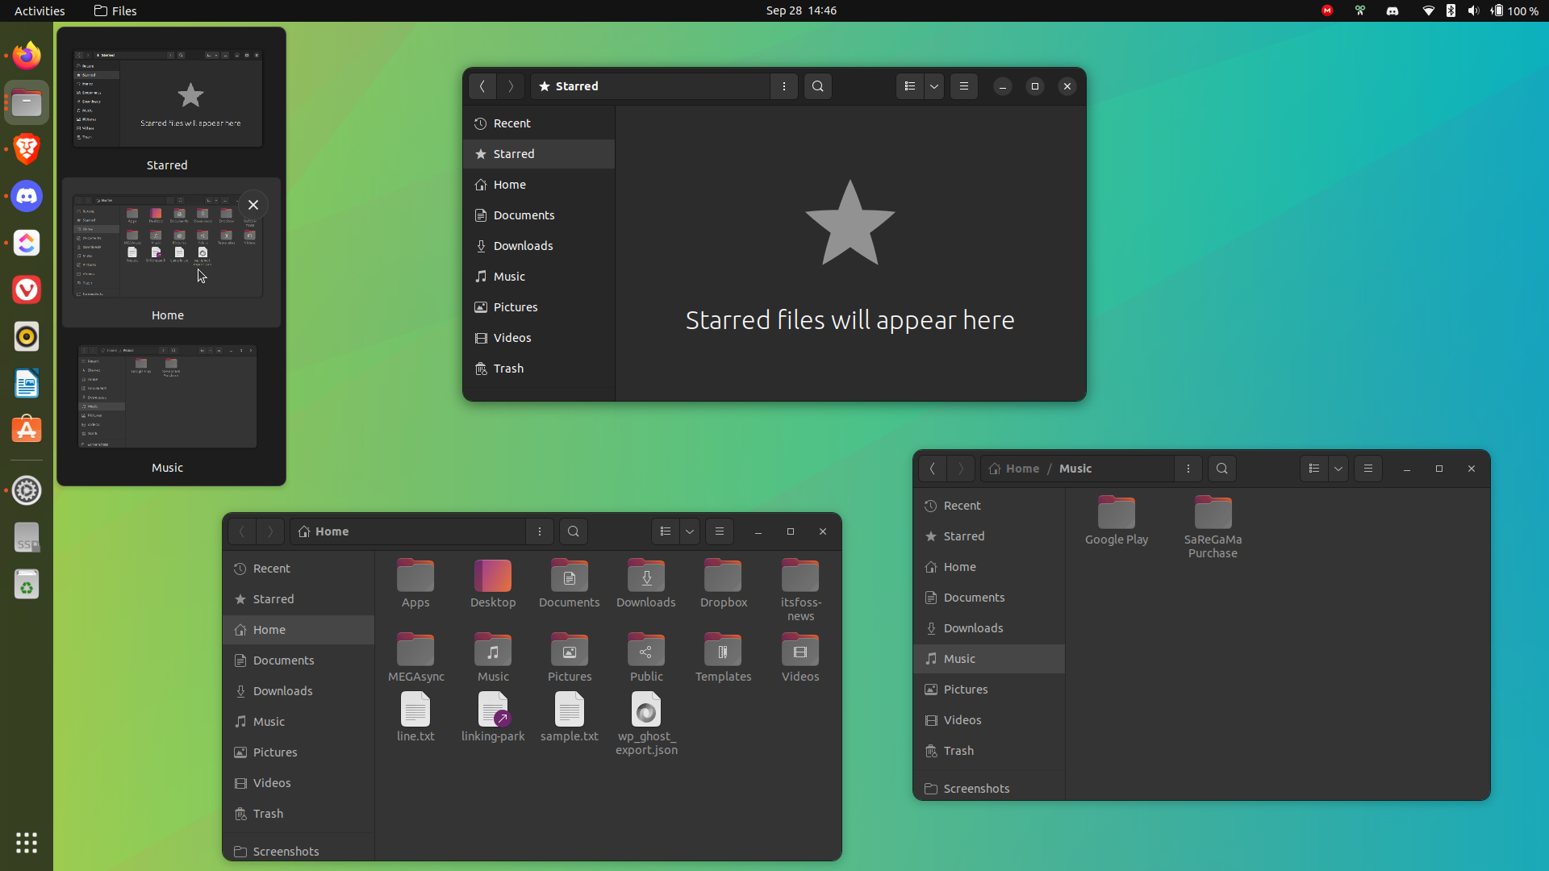Click Files in the top bar
Viewport: 1549px width, 871px height.
tap(115, 10)
